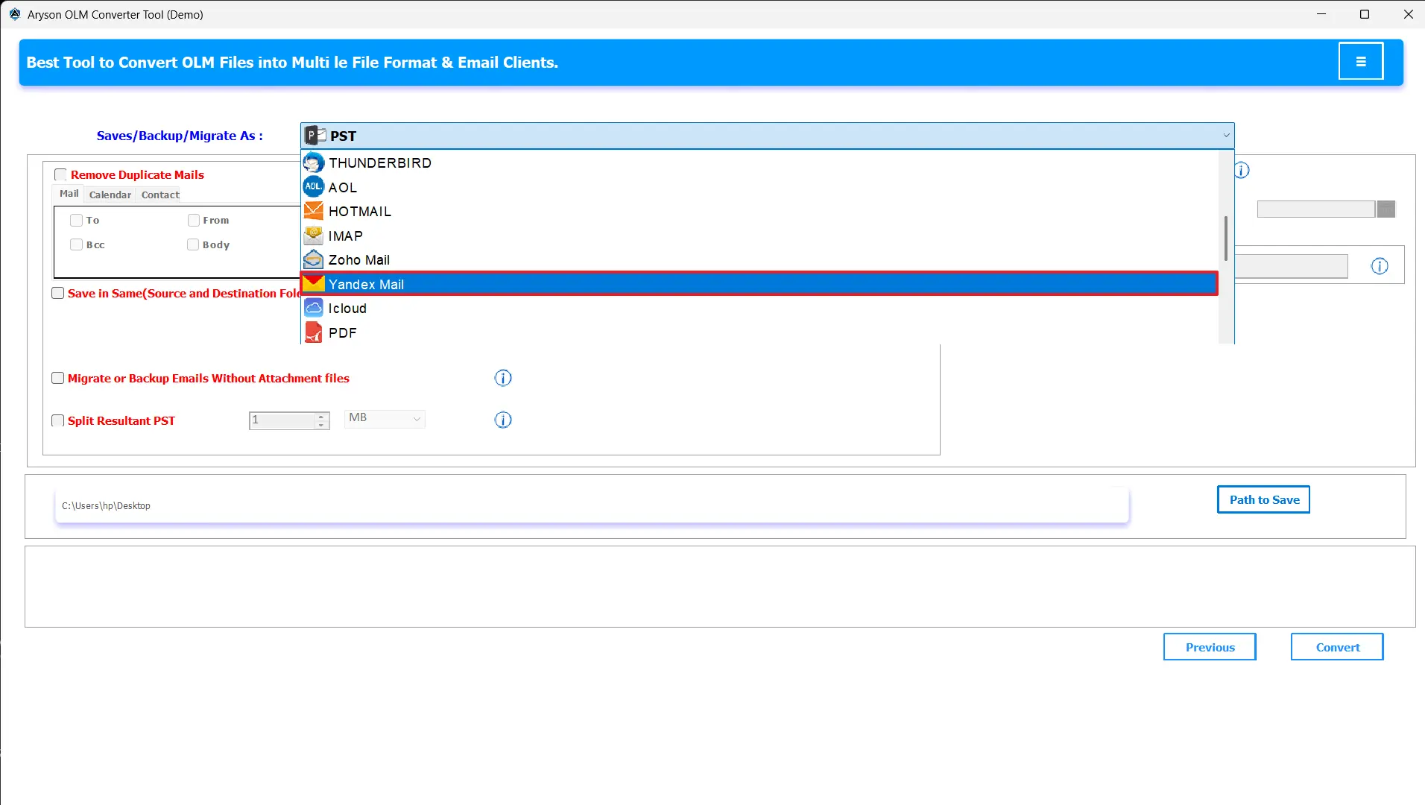The width and height of the screenshot is (1425, 805).
Task: Click the Previous button
Action: (x=1210, y=647)
